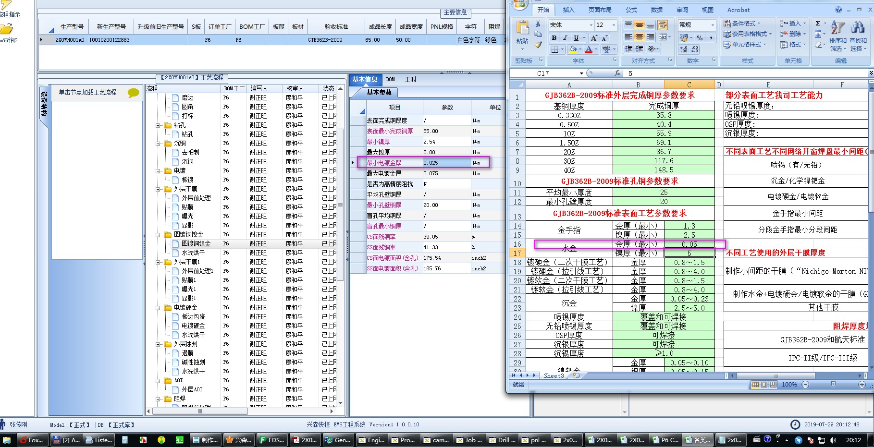Toggle bold formatting in Excel ribbon

pos(554,38)
